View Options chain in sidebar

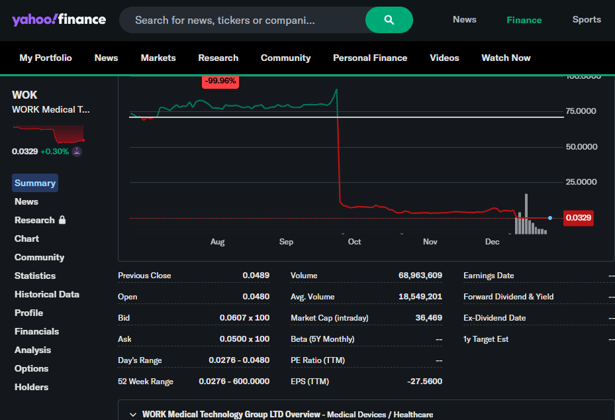click(x=32, y=368)
